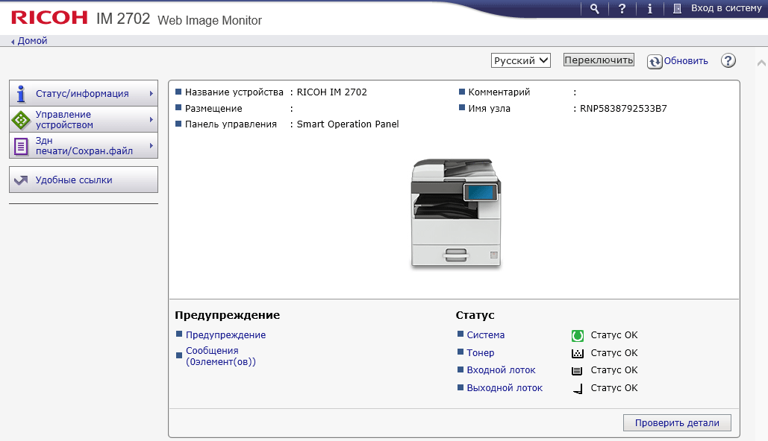Click the 'Комментарий' label

[499, 92]
